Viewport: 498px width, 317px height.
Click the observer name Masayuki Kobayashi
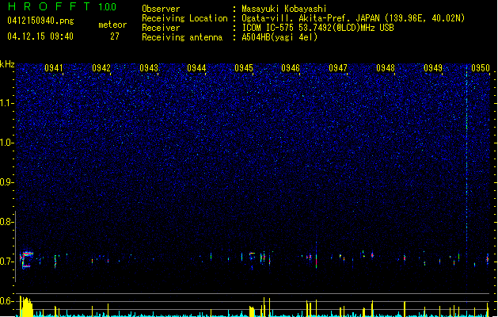click(284, 9)
